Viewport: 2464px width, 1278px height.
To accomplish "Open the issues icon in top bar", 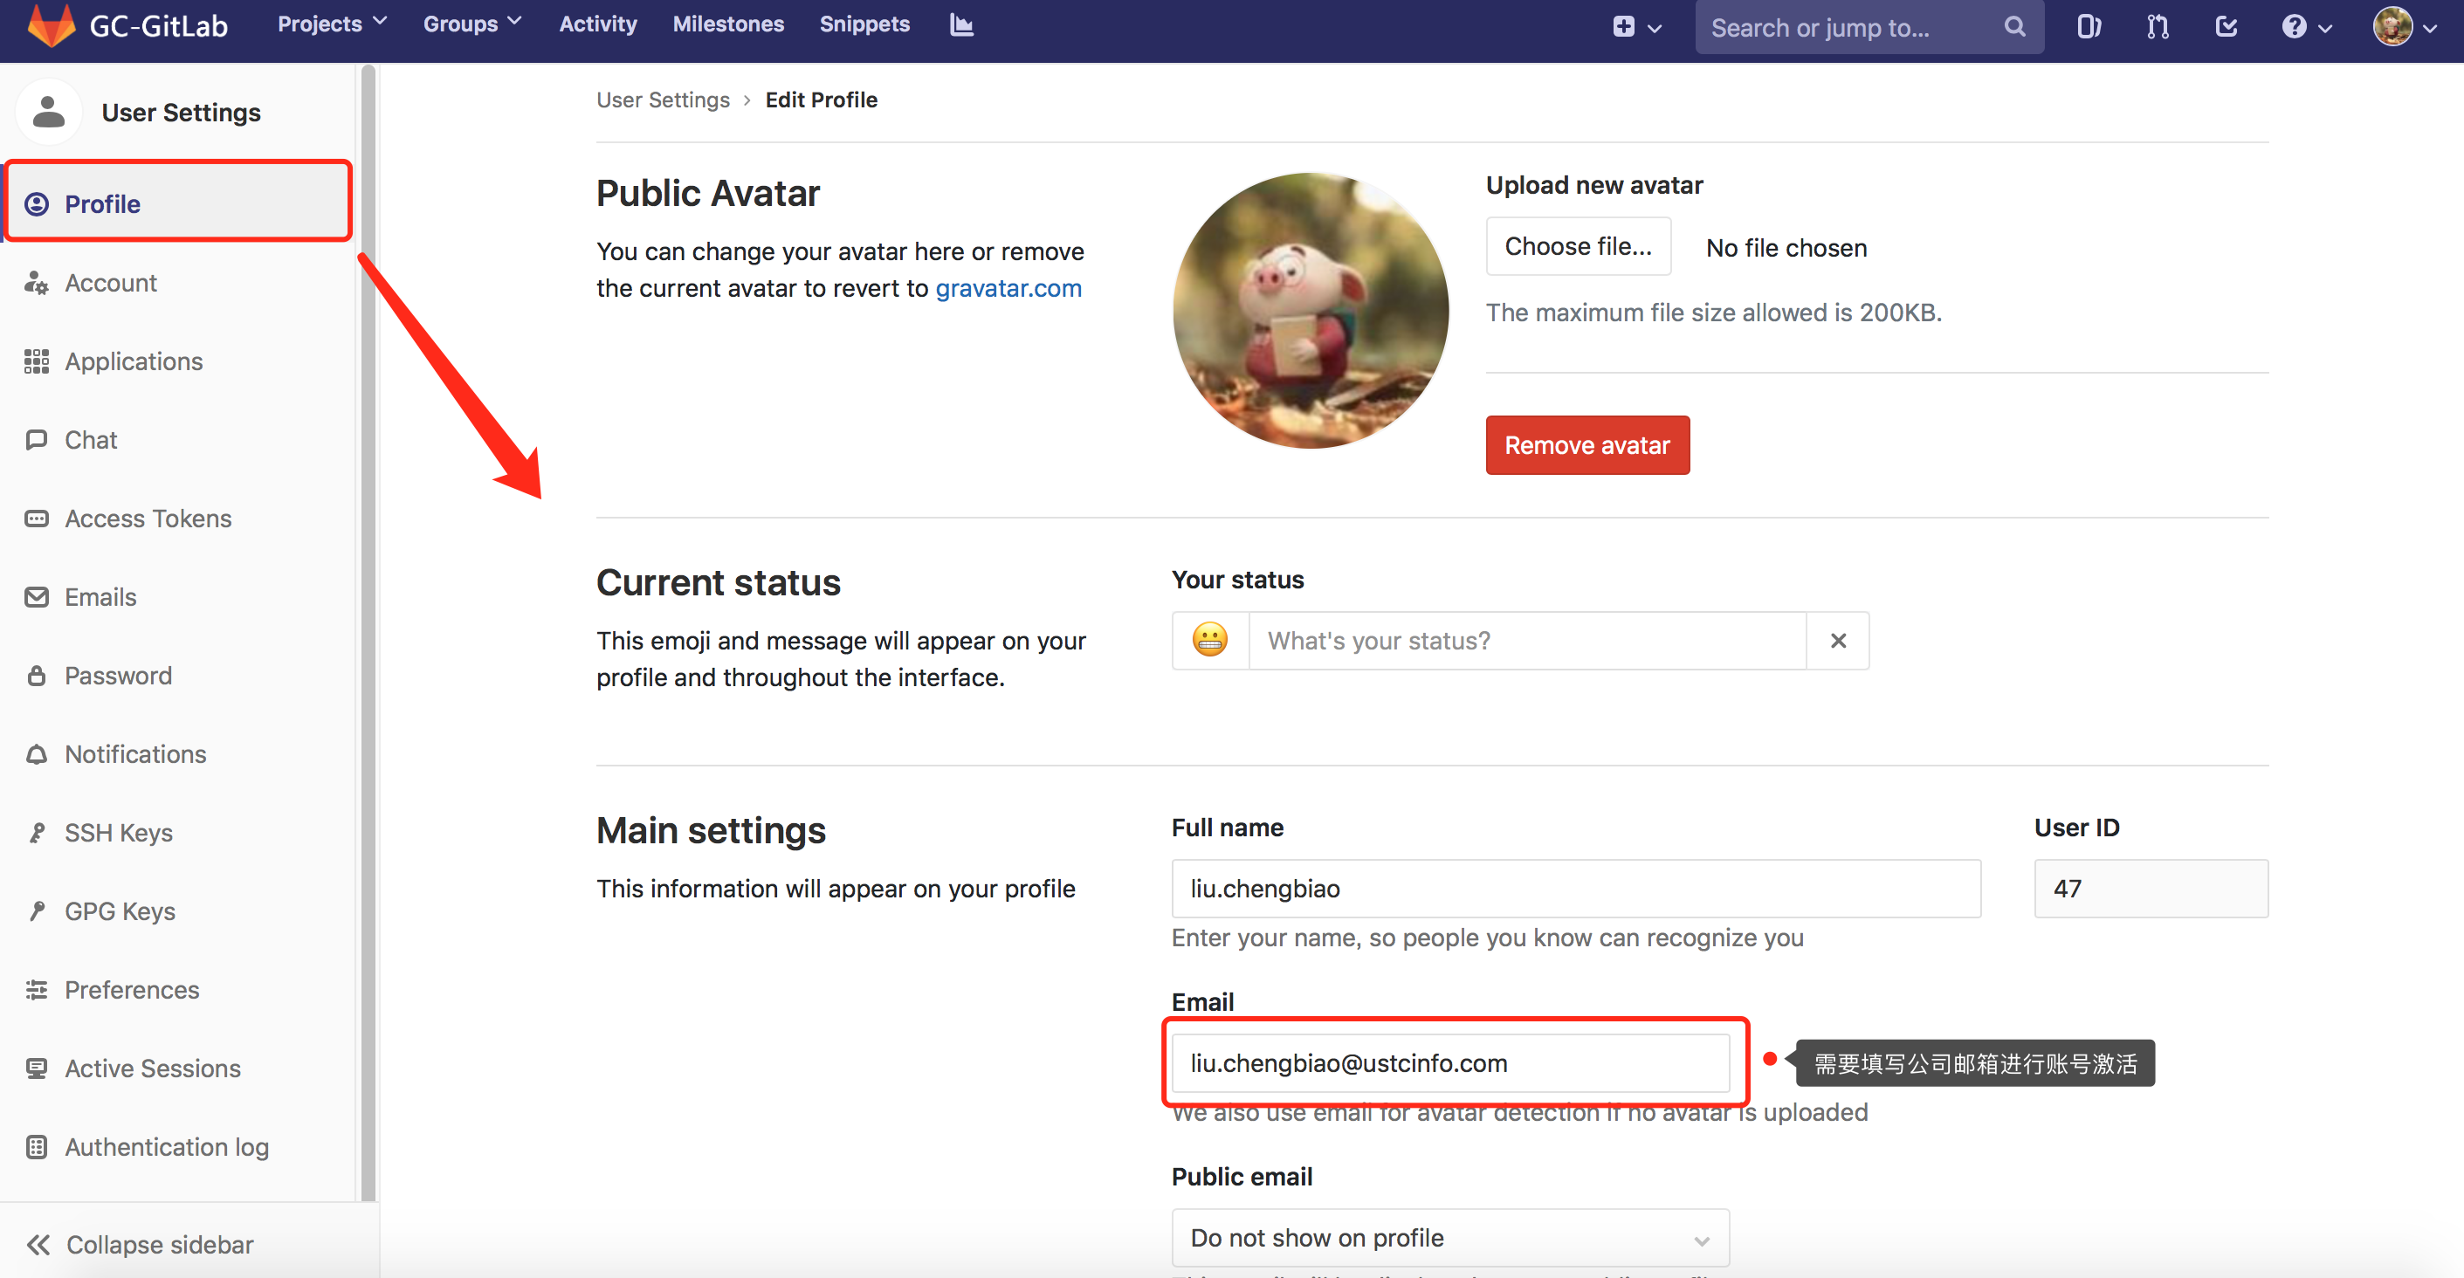I will [2088, 27].
